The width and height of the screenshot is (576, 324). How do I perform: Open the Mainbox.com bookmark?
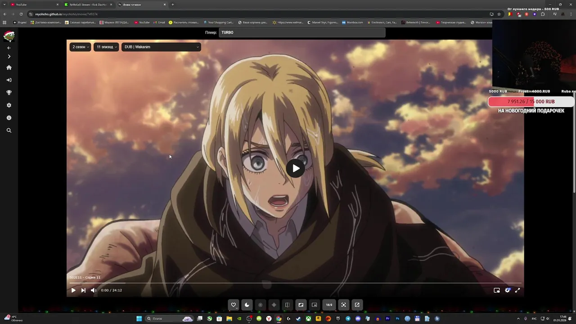(x=352, y=22)
